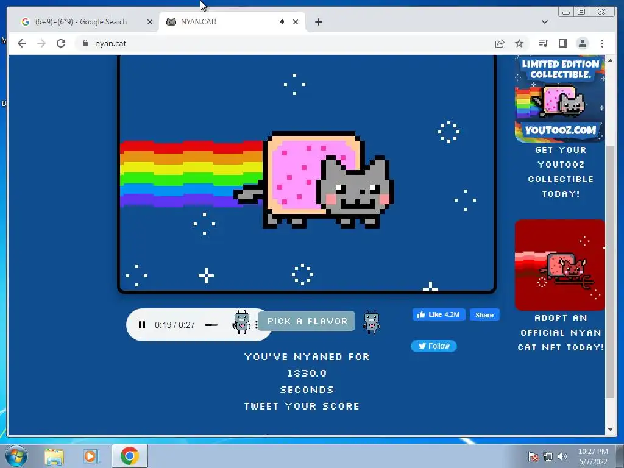Click robot icon left of Pick a Flavor
This screenshot has height=468, width=624.
pos(241,322)
